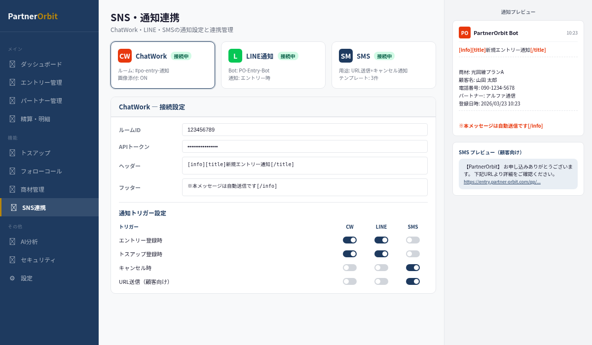Screen dimensions: 592x345
Task: Click the green LINE notification icon
Action: 235,56
